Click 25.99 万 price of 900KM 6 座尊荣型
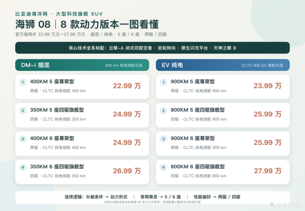 267,143
